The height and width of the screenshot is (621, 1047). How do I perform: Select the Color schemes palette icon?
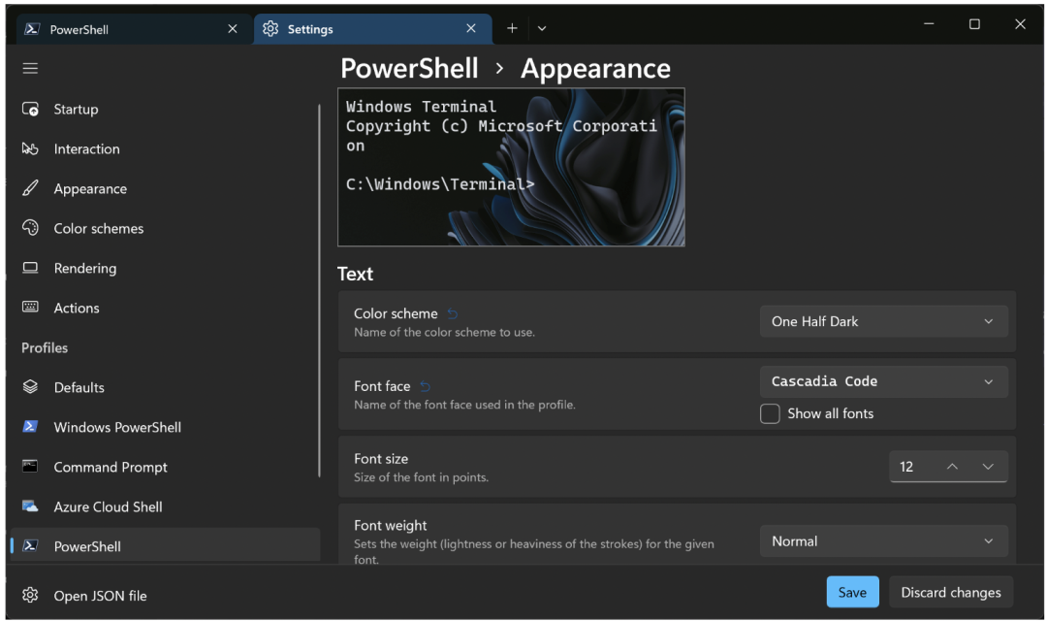(x=30, y=228)
